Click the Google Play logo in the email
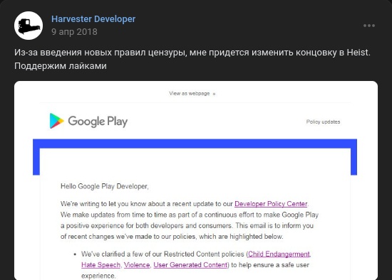Viewport: 392px width, 280px height. [x=88, y=122]
